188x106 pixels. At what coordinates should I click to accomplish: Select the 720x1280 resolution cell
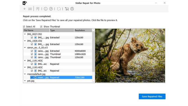(x=79, y=78)
